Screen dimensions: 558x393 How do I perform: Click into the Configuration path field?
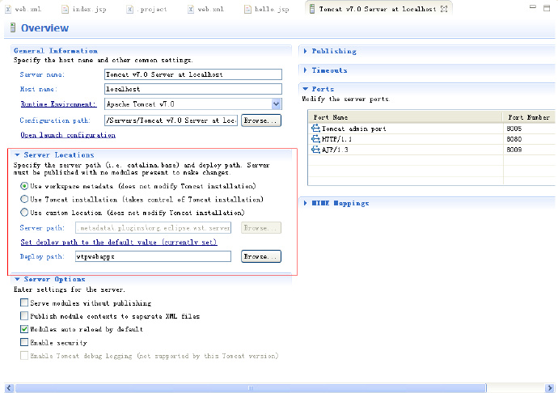click(171, 120)
